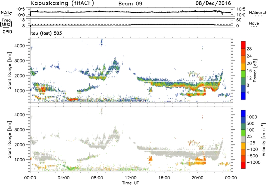Click the "4" tick on the power scale

click(x=248, y=93)
